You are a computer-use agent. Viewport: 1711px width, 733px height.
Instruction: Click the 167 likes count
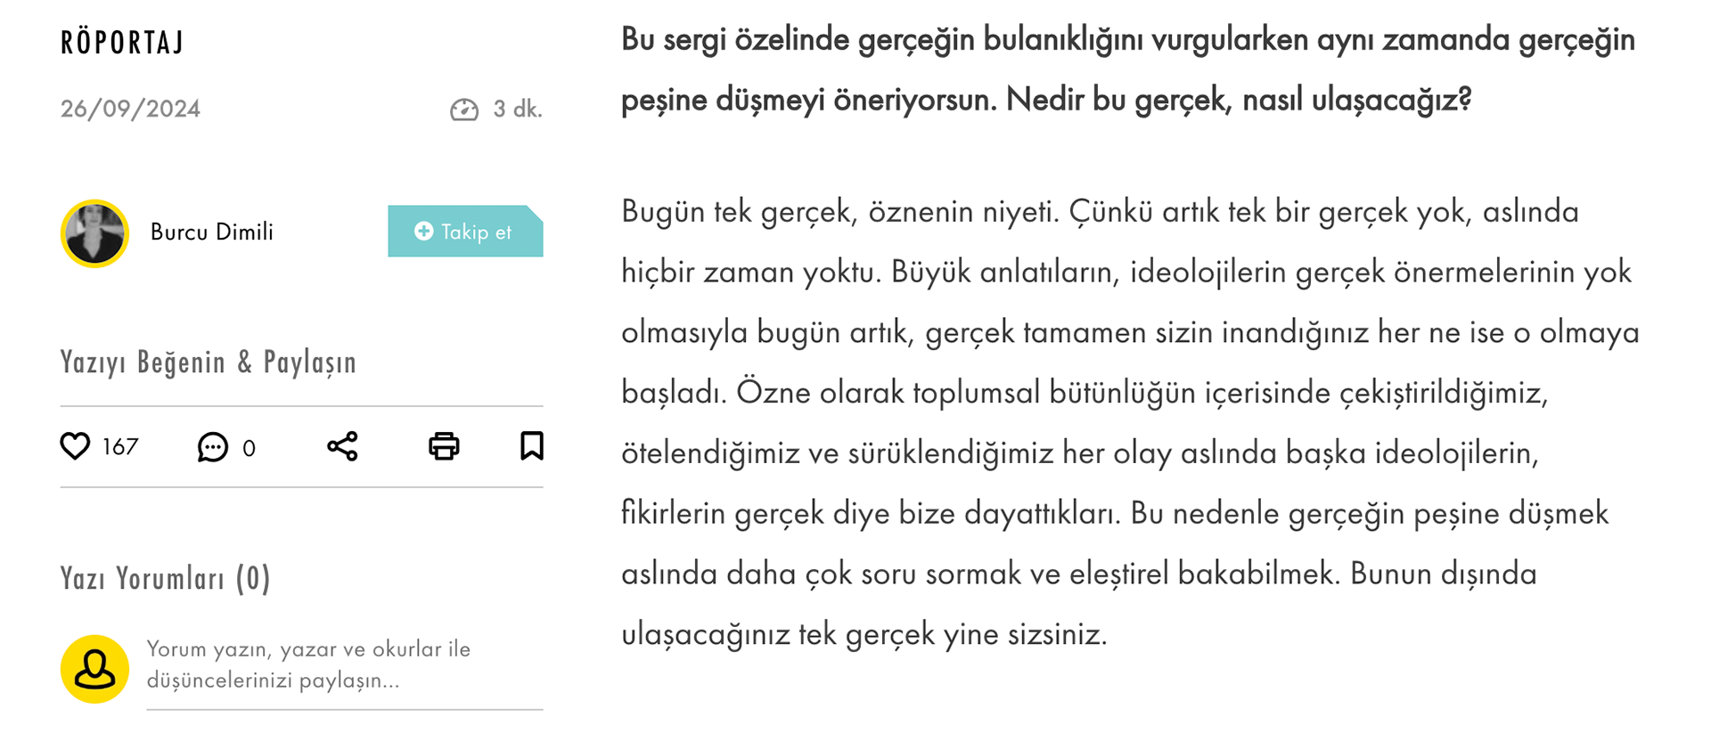(120, 447)
